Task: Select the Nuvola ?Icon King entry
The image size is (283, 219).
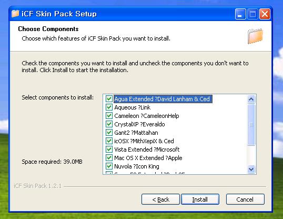Action: pos(137,166)
